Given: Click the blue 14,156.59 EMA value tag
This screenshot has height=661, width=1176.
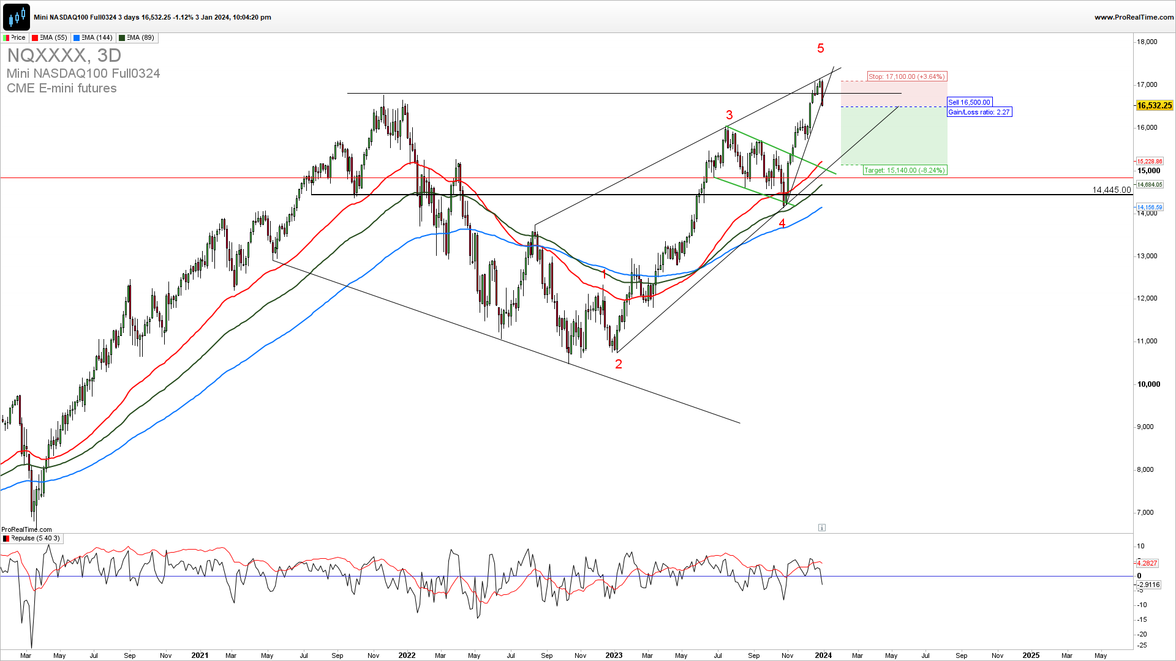Looking at the screenshot, I should click(1150, 207).
